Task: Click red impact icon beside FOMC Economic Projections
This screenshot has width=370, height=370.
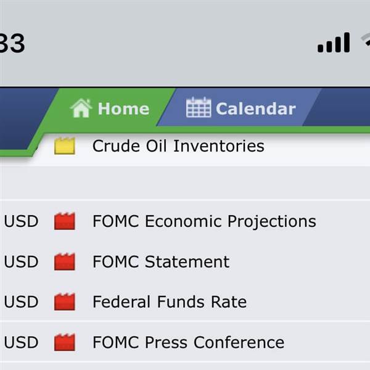Action: pyautogui.click(x=65, y=221)
